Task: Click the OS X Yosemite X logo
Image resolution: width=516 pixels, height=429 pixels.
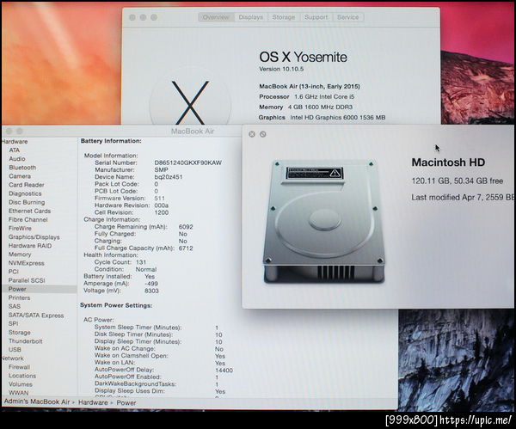Action: point(190,102)
